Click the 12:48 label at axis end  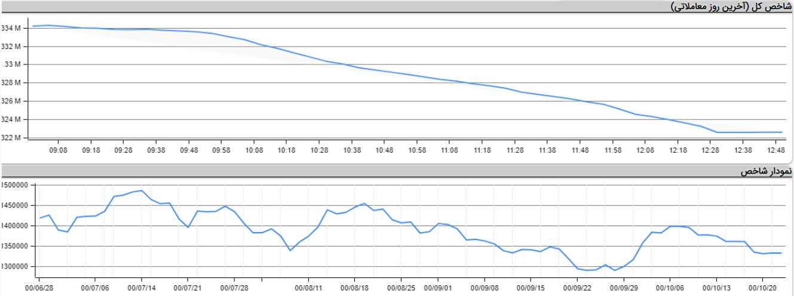click(775, 150)
